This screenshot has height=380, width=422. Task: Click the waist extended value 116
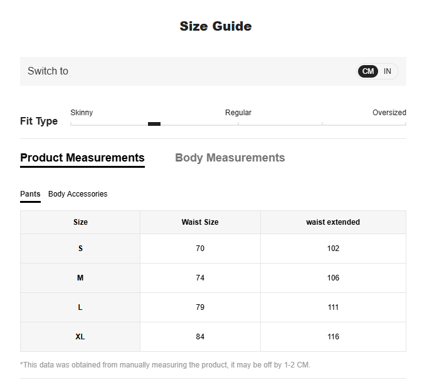pyautogui.click(x=333, y=337)
